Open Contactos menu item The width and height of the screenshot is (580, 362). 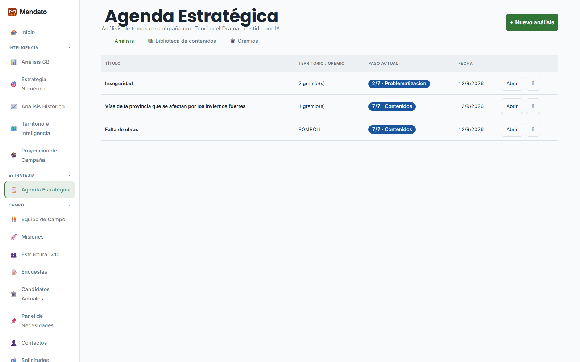pos(40,343)
